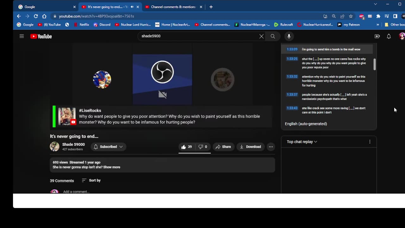Viewport: 405px width, 228px height.
Task: Share this page from the address bar
Action: [x=342, y=16]
